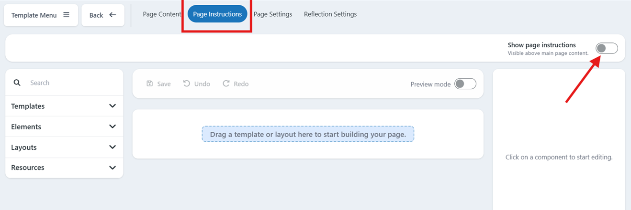
Task: Click the Redo label in toolbar
Action: point(241,84)
